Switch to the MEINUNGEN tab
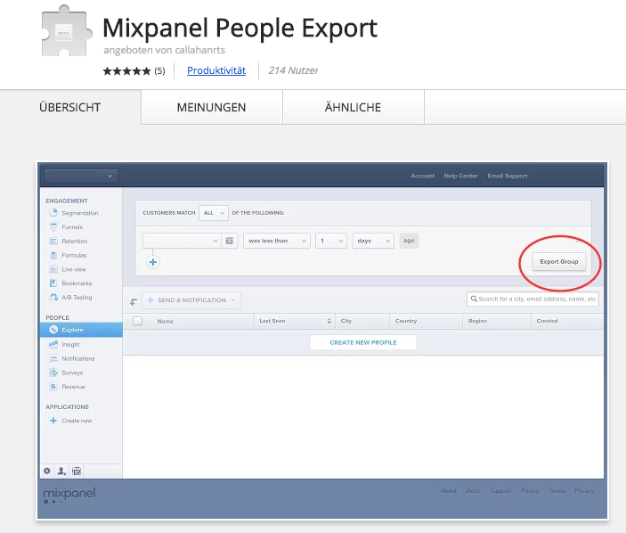626x533 pixels. coord(212,107)
